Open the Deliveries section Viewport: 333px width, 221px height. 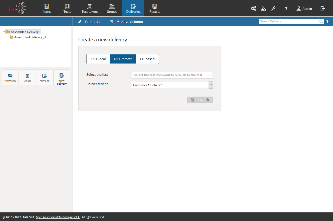point(133,8)
